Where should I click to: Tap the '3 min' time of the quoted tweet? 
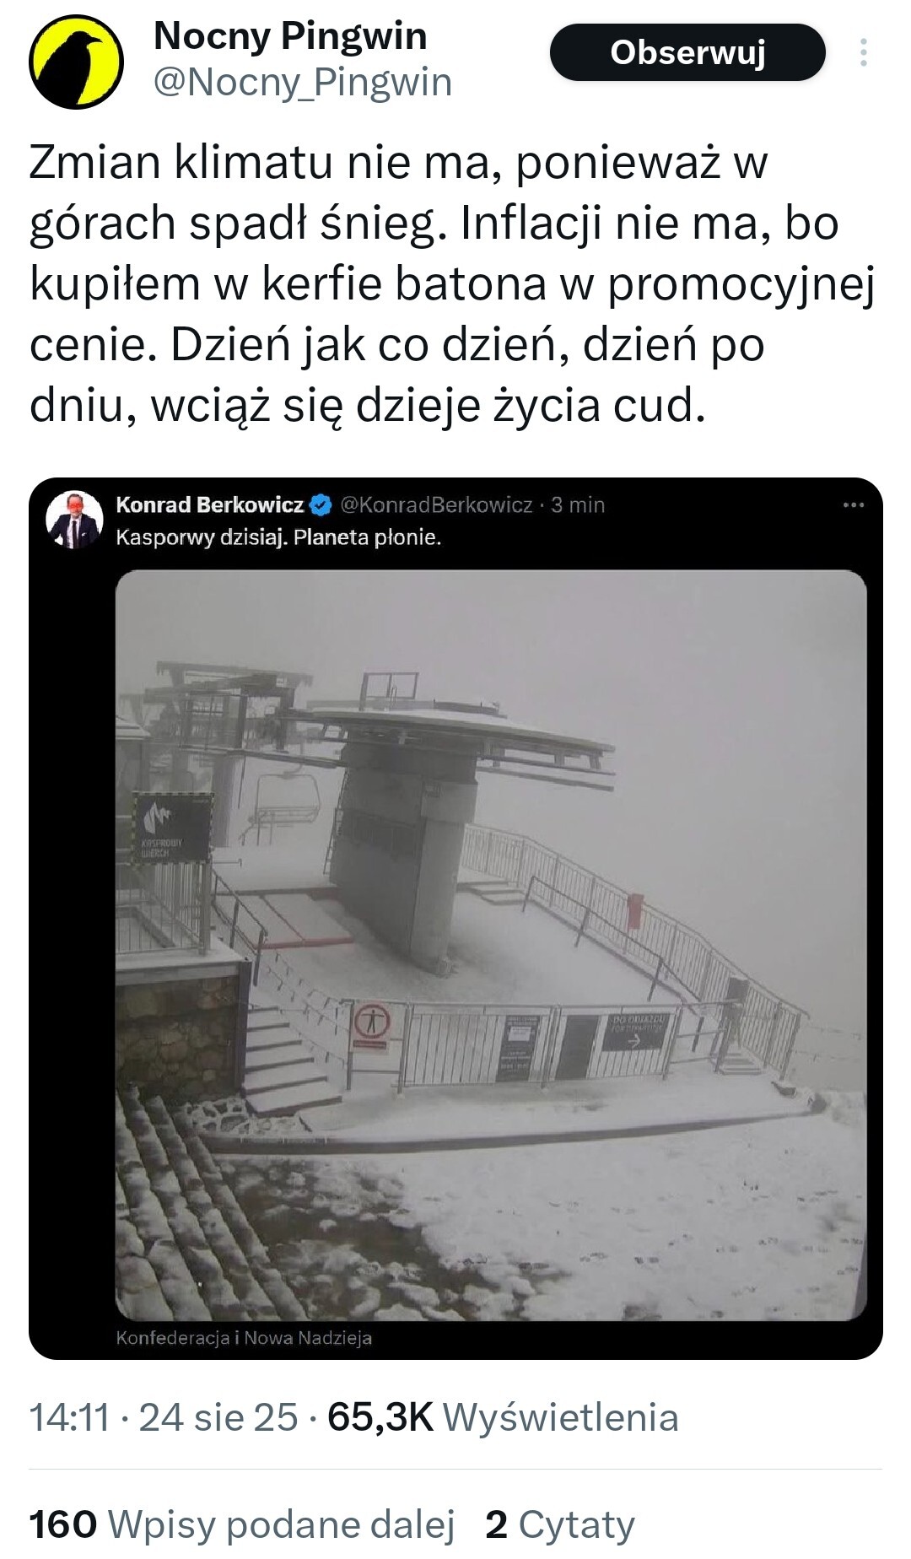578,505
